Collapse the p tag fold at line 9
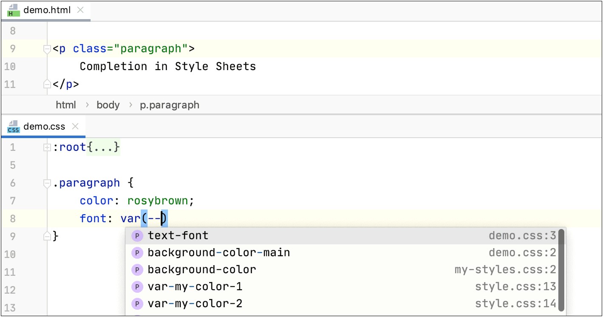This screenshot has width=603, height=317. point(47,49)
